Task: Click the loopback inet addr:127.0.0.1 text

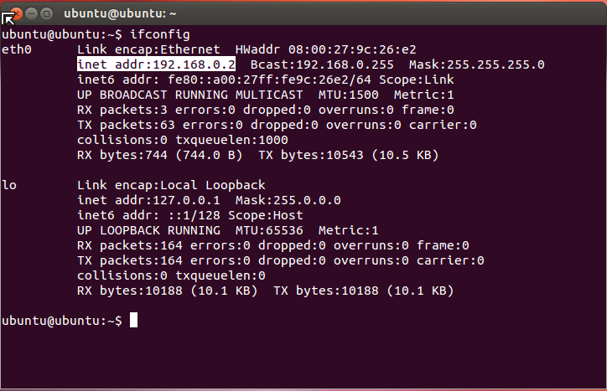Action: tap(148, 200)
